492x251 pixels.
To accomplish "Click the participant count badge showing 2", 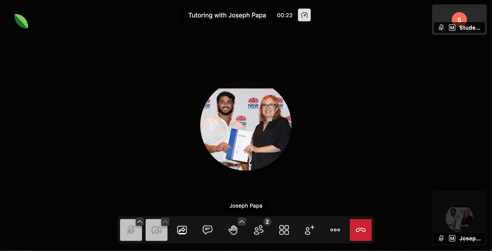I will tap(267, 222).
